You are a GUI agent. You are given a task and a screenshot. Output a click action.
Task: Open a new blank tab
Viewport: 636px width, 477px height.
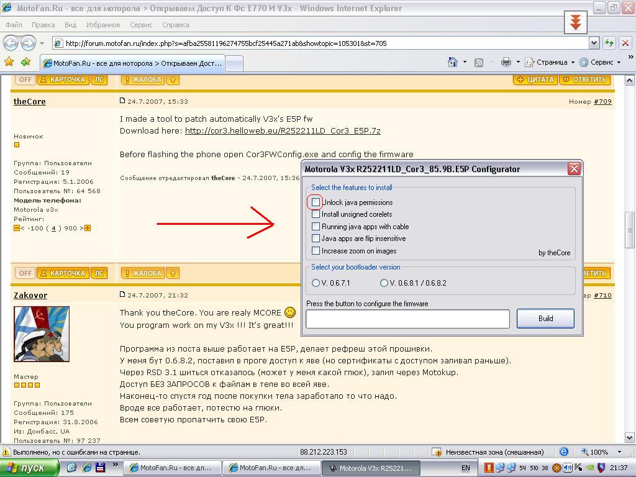point(234,64)
